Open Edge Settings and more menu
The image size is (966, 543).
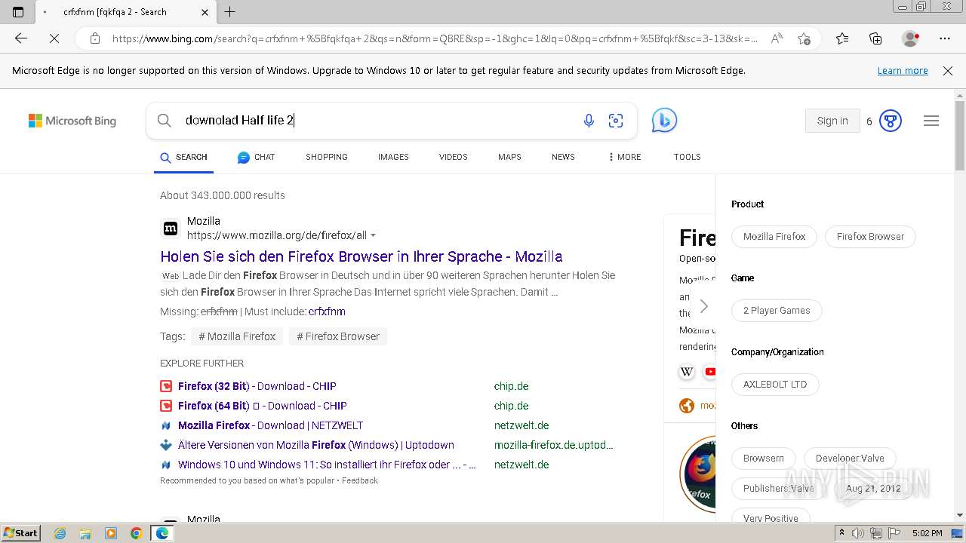coord(945,38)
